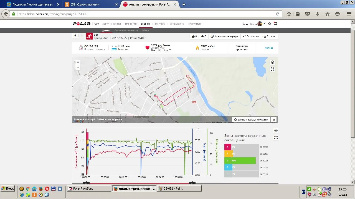The width and height of the screenshot is (355, 199).
Task: Zoom in on the route map
Action: pyautogui.click(x=78, y=62)
